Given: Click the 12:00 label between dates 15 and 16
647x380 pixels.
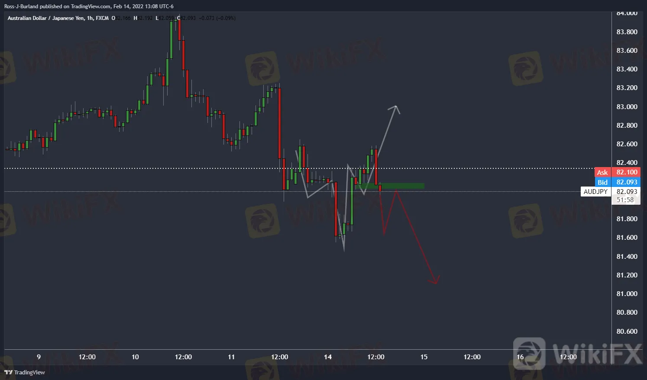Looking at the screenshot, I should coord(472,357).
